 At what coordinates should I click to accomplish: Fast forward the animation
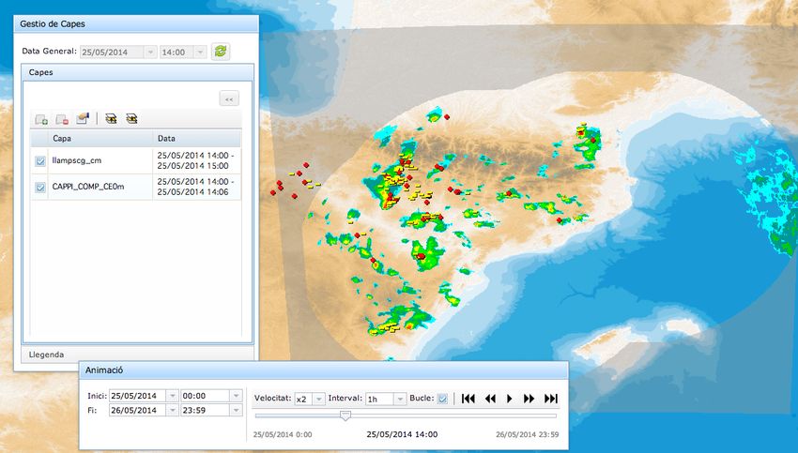pos(529,399)
